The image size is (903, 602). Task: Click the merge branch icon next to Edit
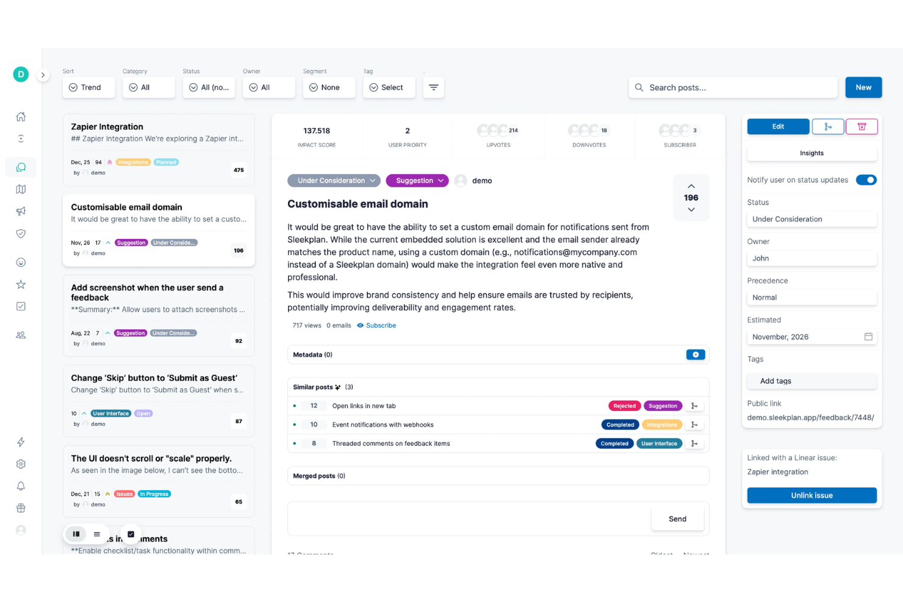[x=828, y=126]
